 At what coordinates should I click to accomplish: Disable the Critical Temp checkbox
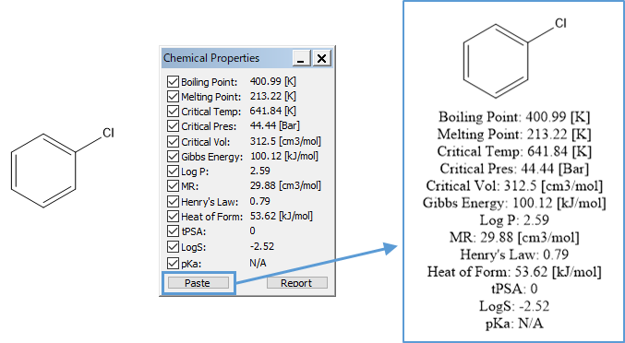(173, 112)
